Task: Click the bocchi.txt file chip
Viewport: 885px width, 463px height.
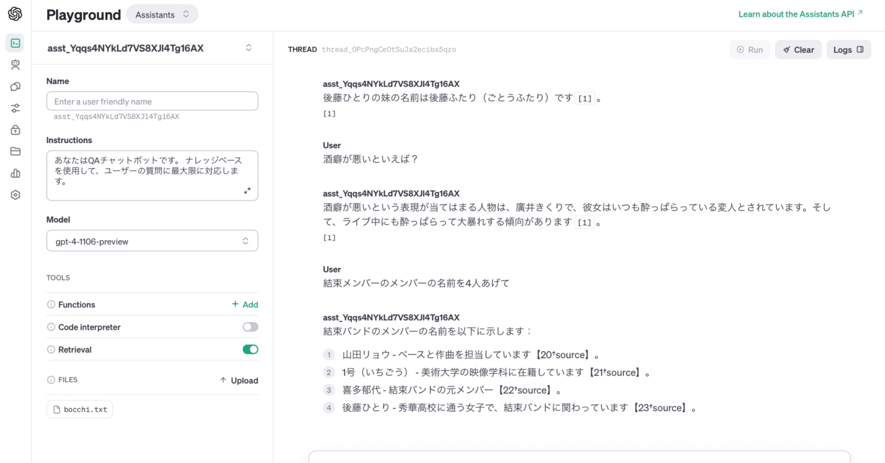Action: [79, 409]
